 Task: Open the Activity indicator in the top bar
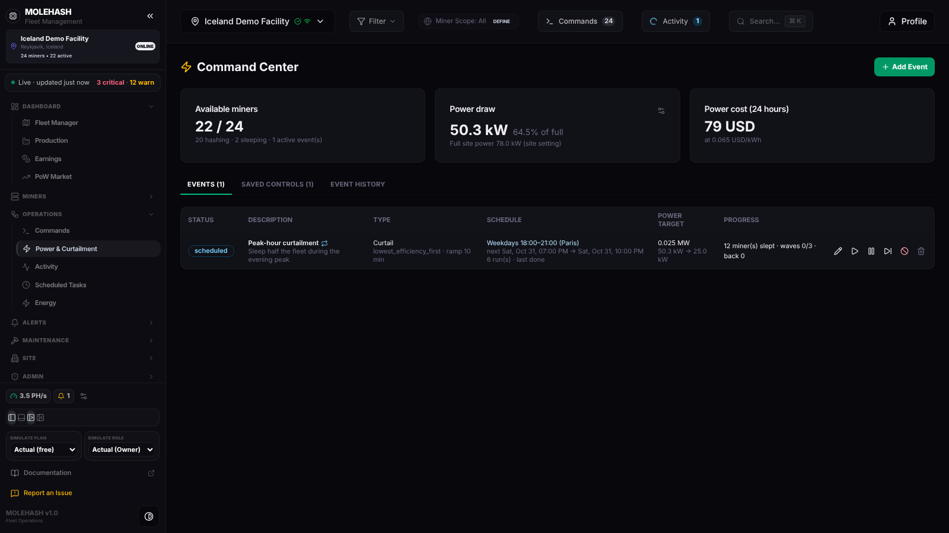[x=676, y=21]
